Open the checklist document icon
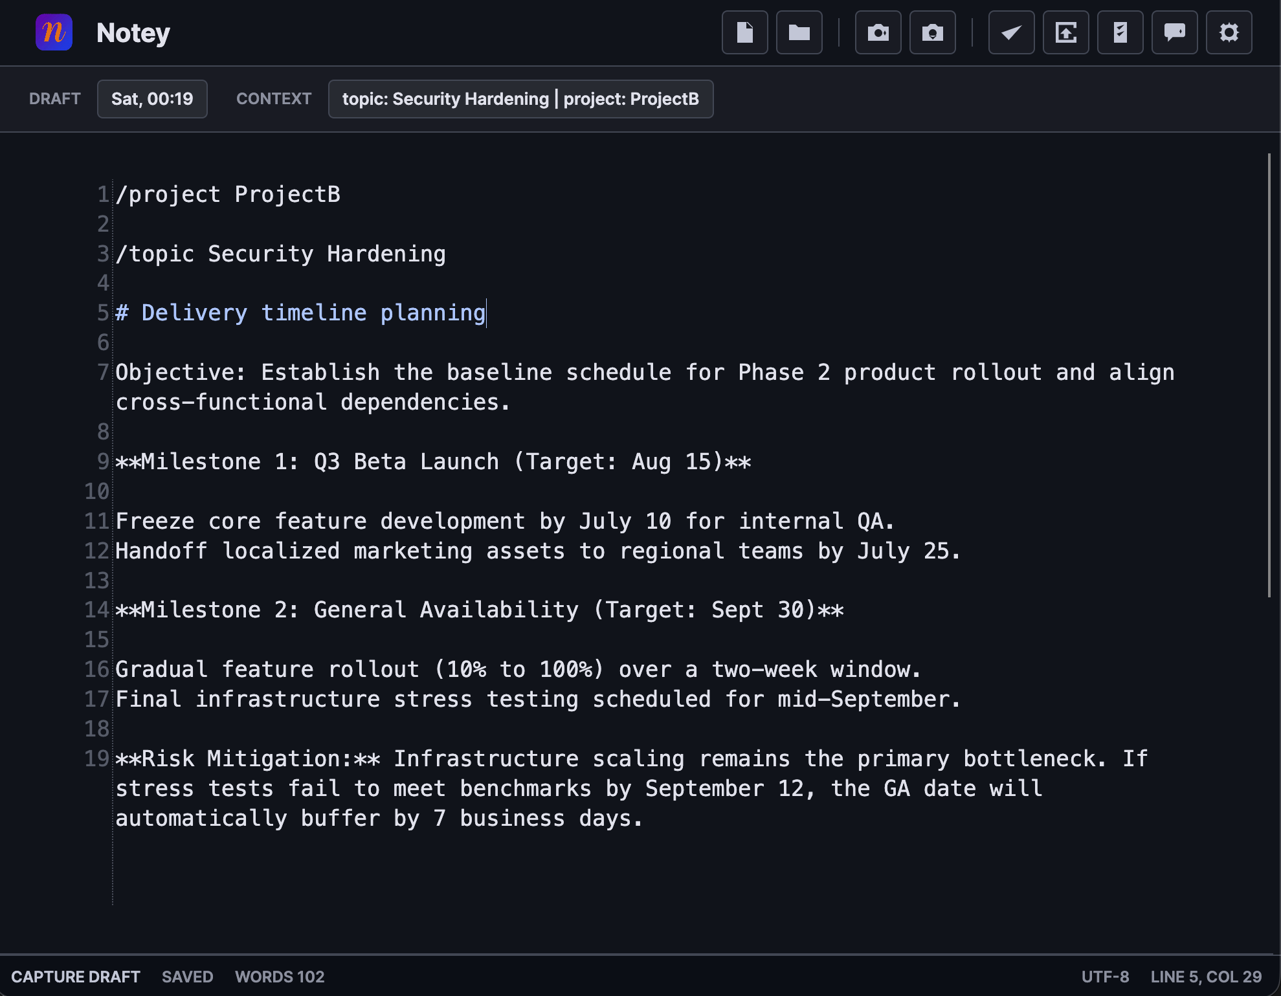This screenshot has height=996, width=1281. pos(1120,32)
